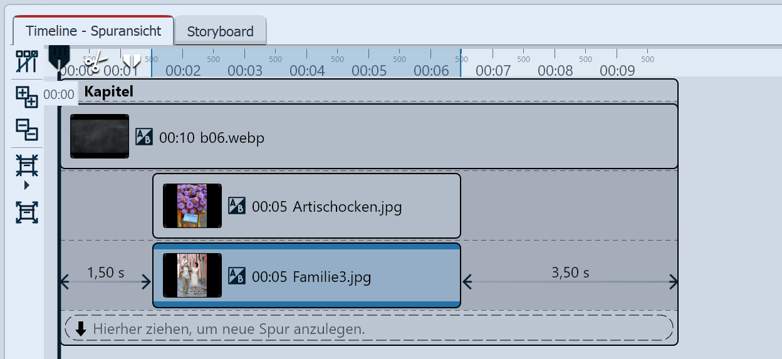Image resolution: width=782 pixels, height=359 pixels.
Task: Click the expand all tracks plus icon
Action: tap(27, 98)
